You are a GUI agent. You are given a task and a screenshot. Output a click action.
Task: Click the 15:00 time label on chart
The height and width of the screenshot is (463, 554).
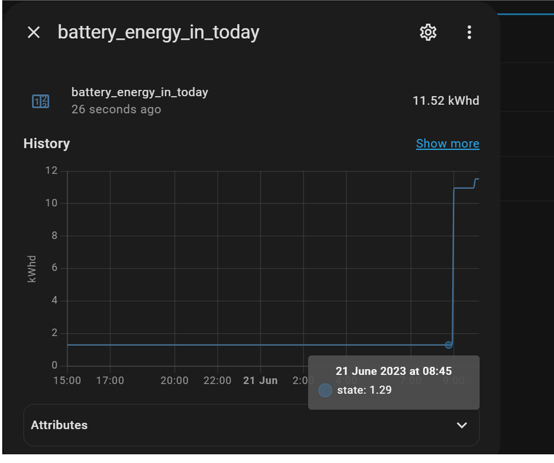coord(68,380)
